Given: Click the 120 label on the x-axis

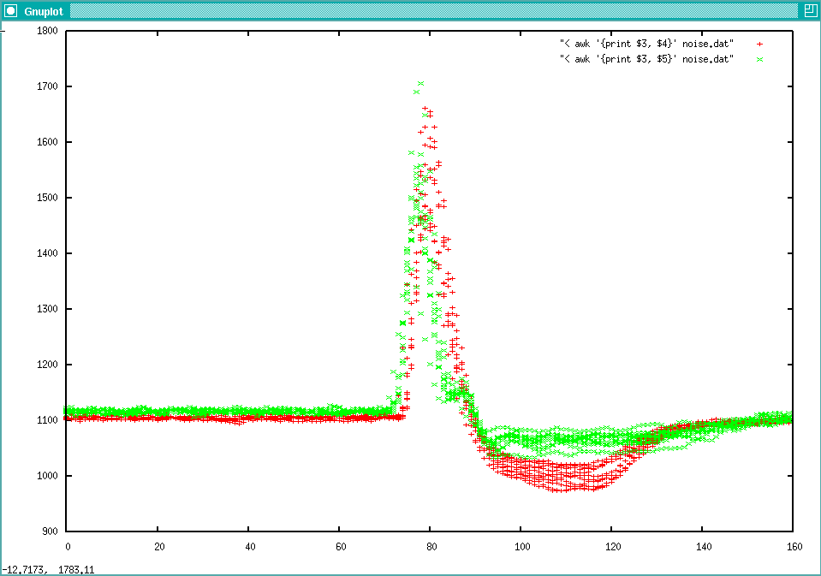Looking at the screenshot, I should click(613, 547).
